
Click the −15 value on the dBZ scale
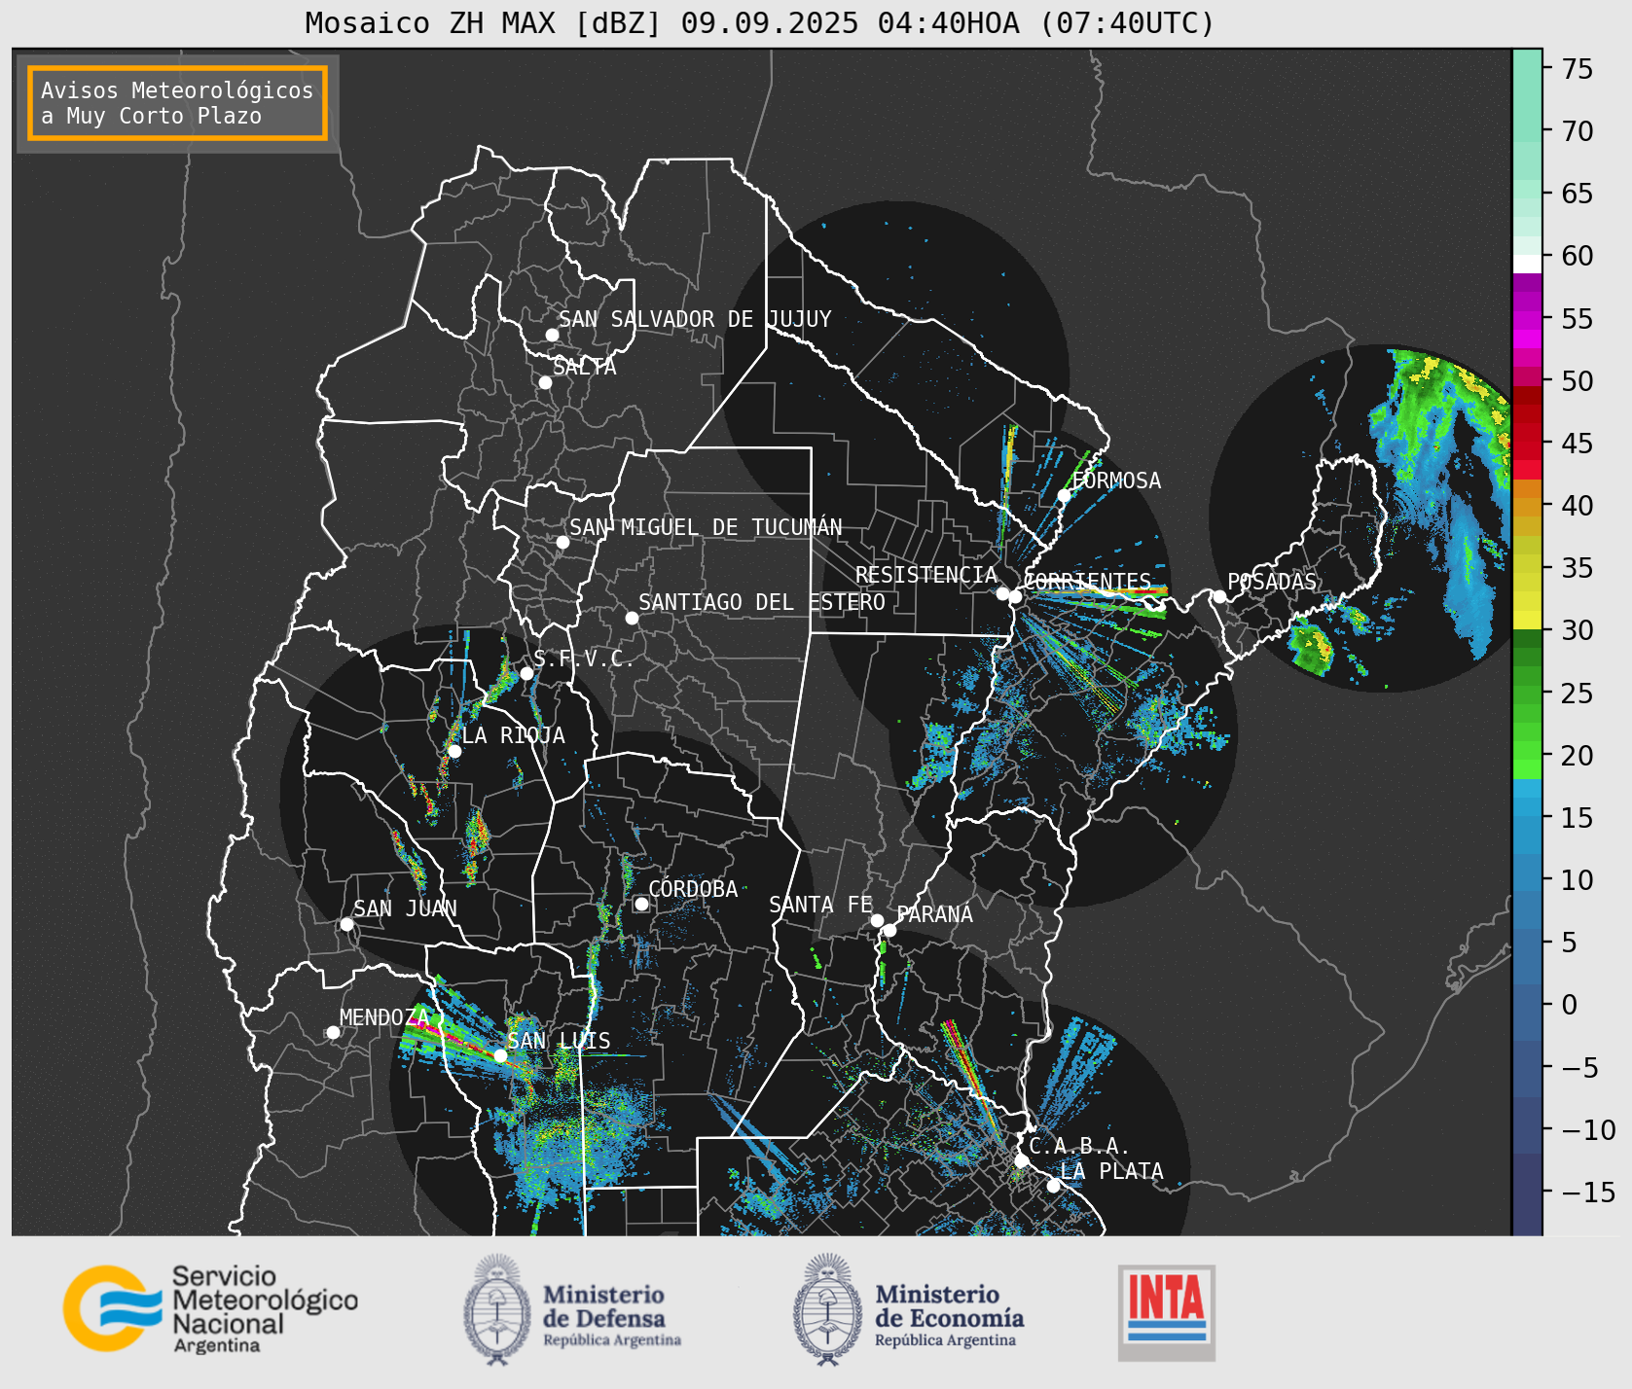[x=1588, y=1192]
